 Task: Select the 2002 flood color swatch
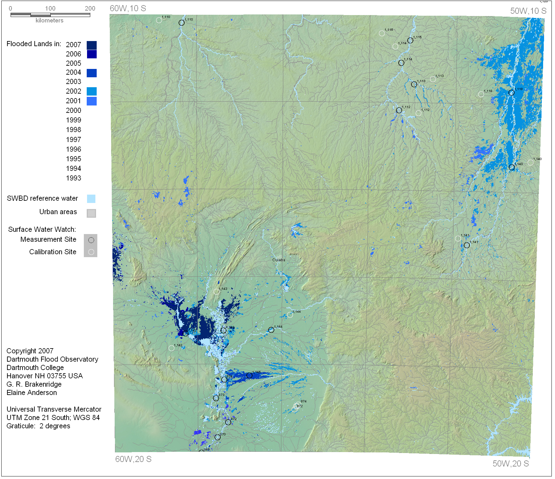point(92,91)
